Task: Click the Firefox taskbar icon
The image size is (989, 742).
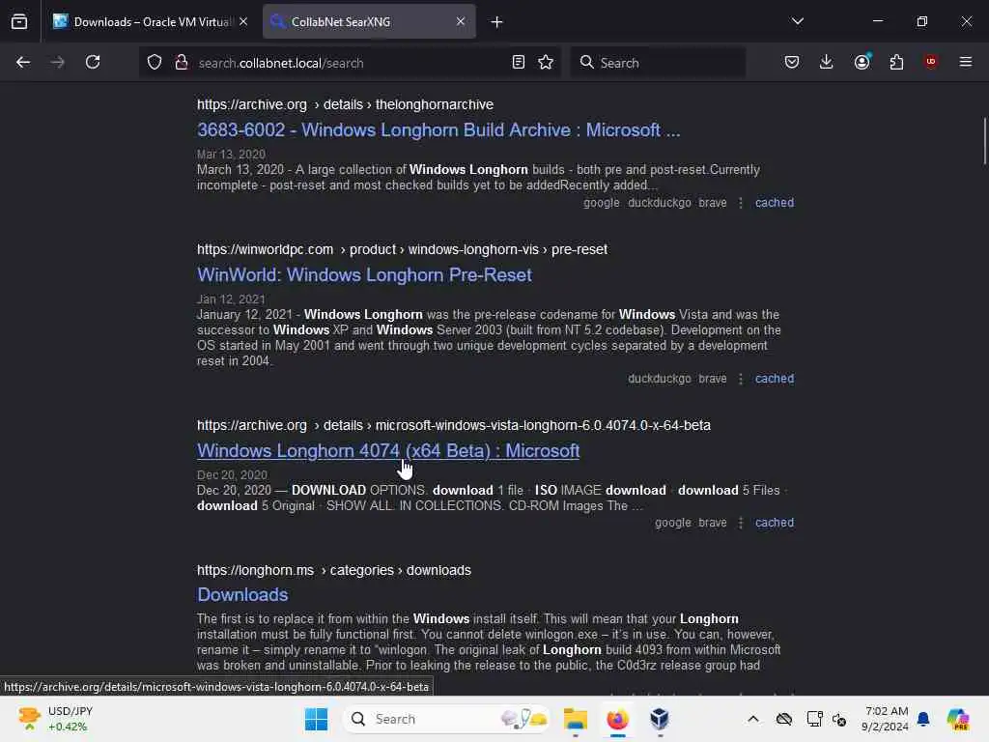Action: [x=617, y=719]
